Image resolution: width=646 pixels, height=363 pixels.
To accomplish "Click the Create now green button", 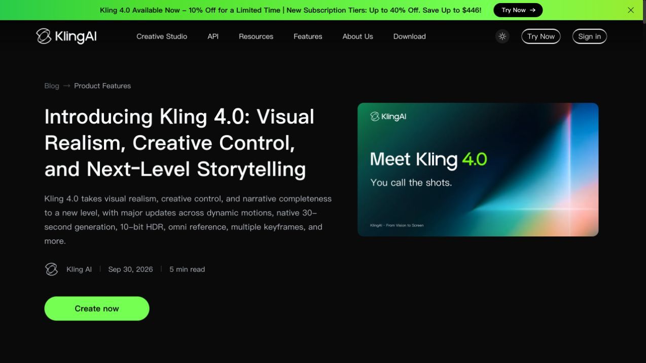I will pos(97,308).
